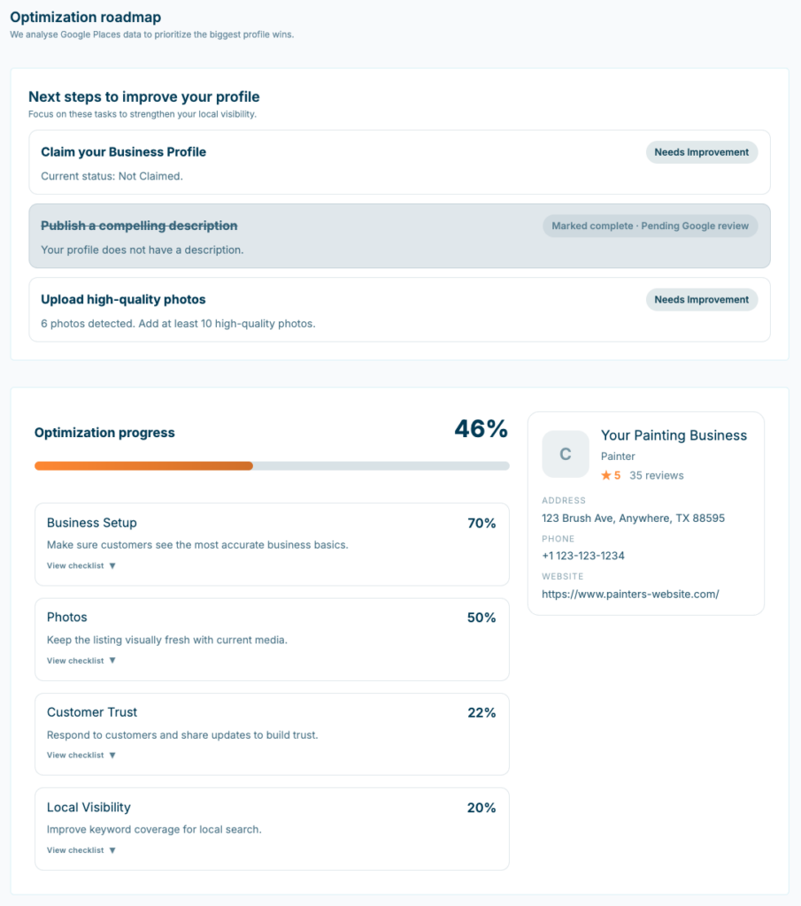Open the painters-website.com website link
801x906 pixels.
coord(630,595)
